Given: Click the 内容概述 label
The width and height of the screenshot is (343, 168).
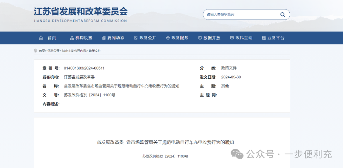Looking at the screenshot, I should pyautogui.click(x=51, y=104).
